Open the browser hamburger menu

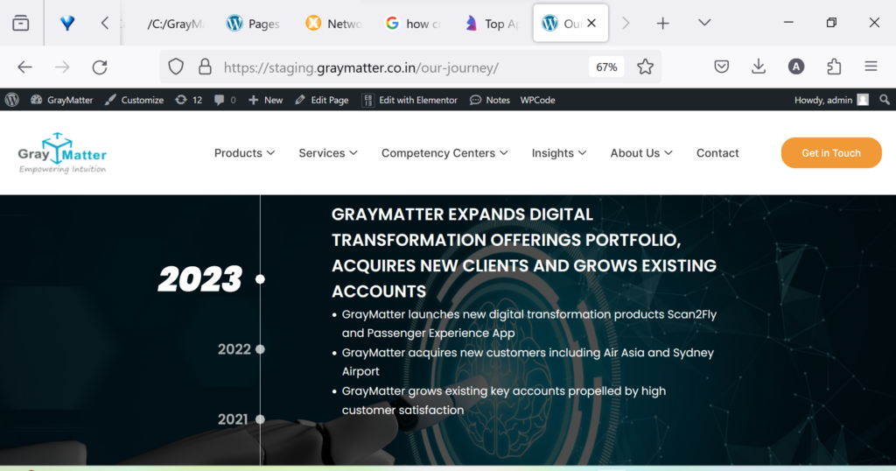click(871, 67)
